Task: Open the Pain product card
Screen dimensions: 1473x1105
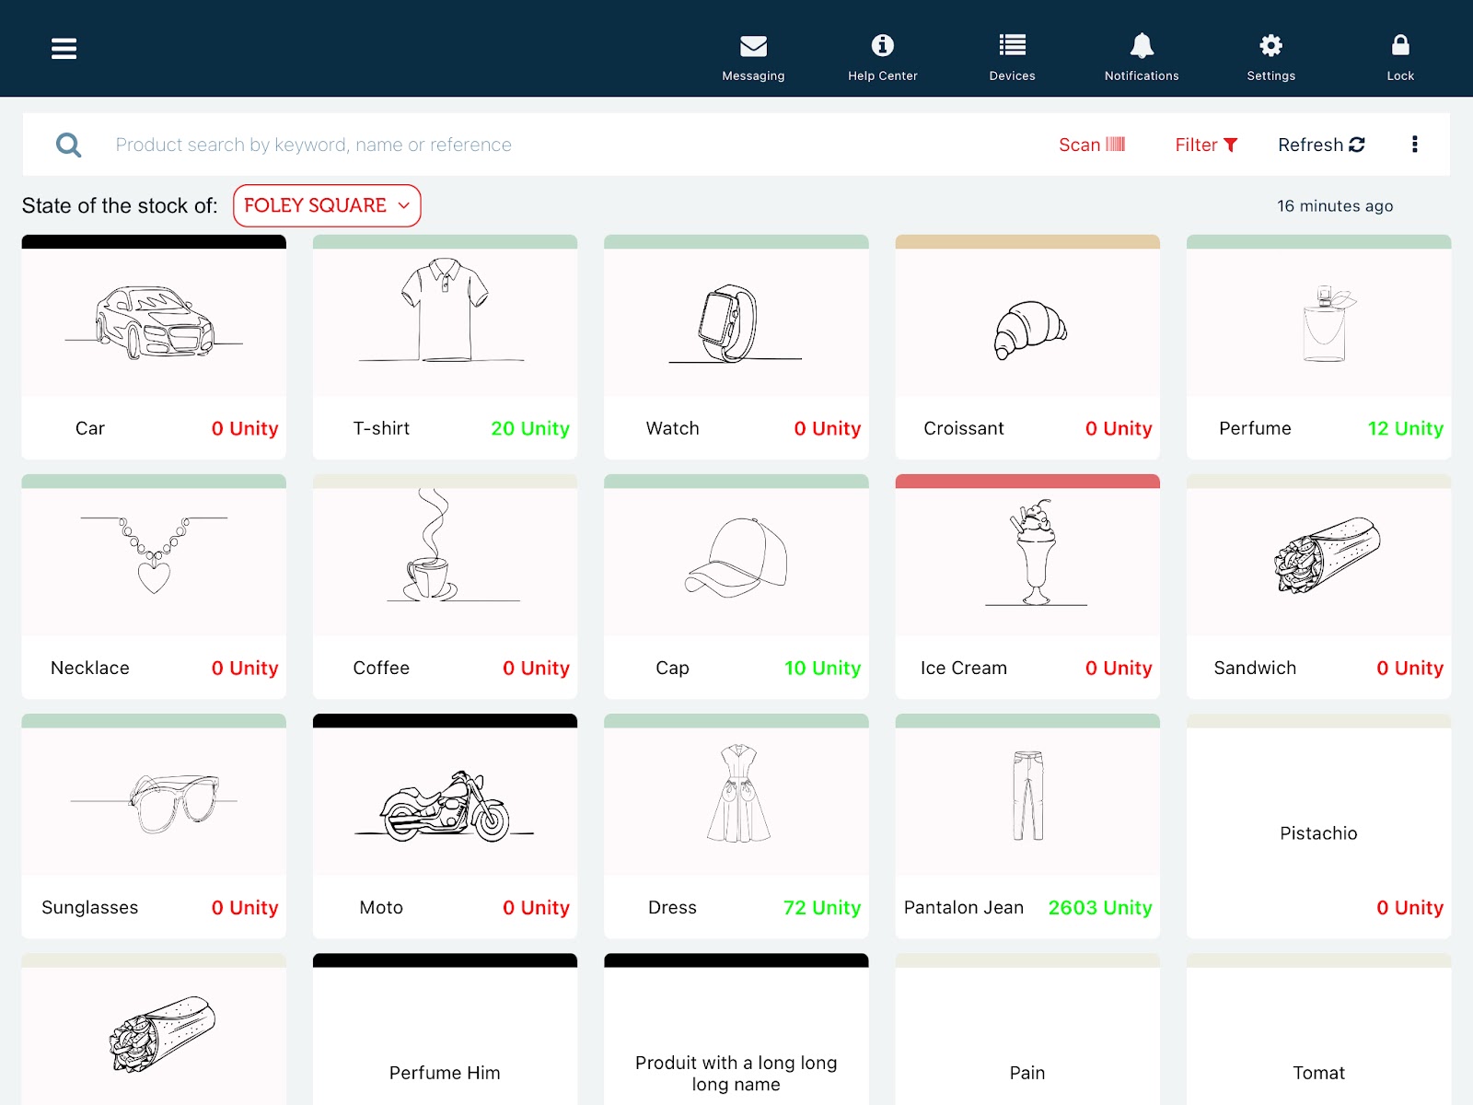Action: pos(1027,1029)
